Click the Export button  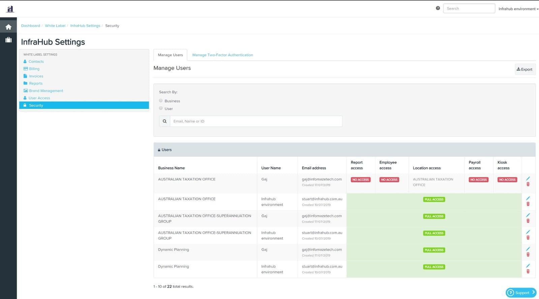pyautogui.click(x=525, y=69)
